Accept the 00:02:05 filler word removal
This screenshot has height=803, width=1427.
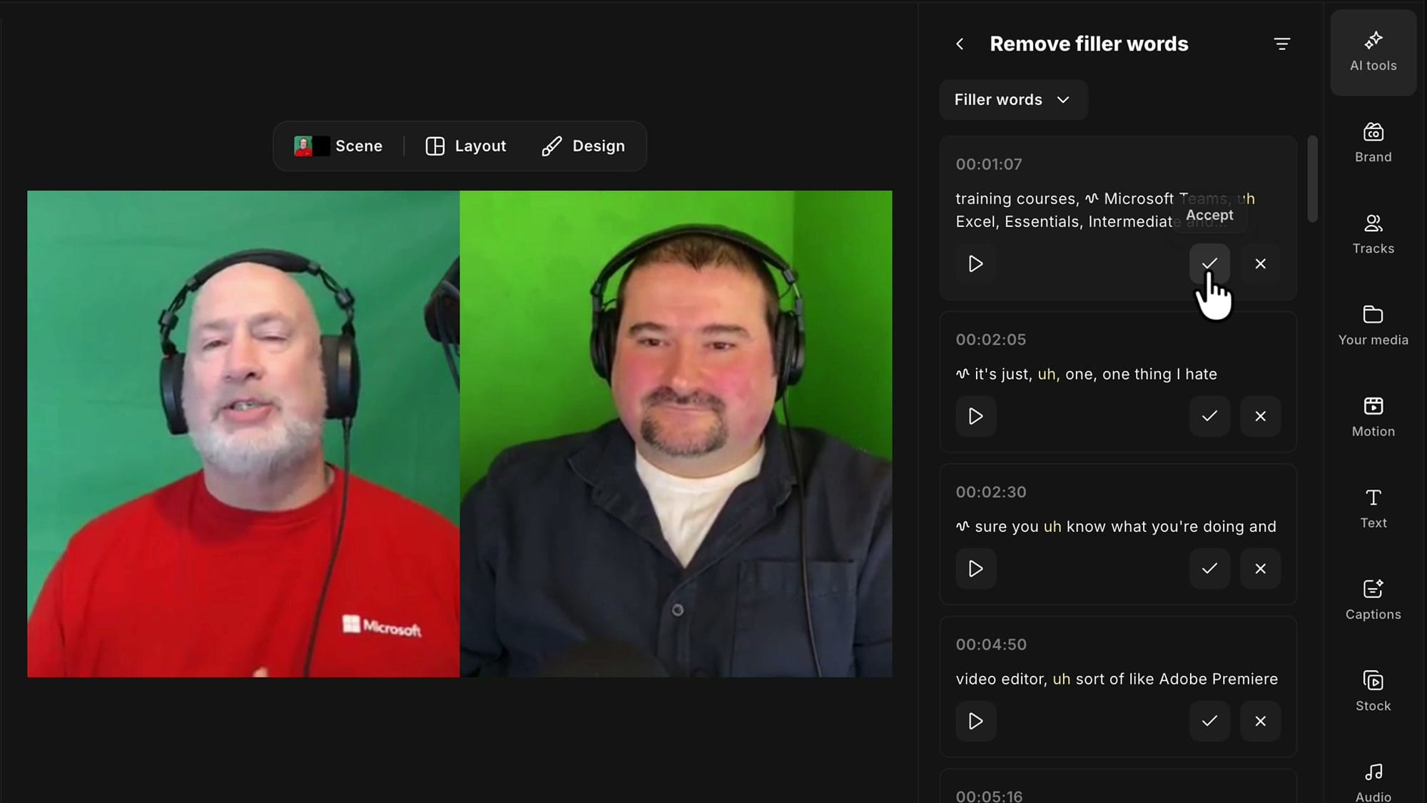click(1209, 416)
